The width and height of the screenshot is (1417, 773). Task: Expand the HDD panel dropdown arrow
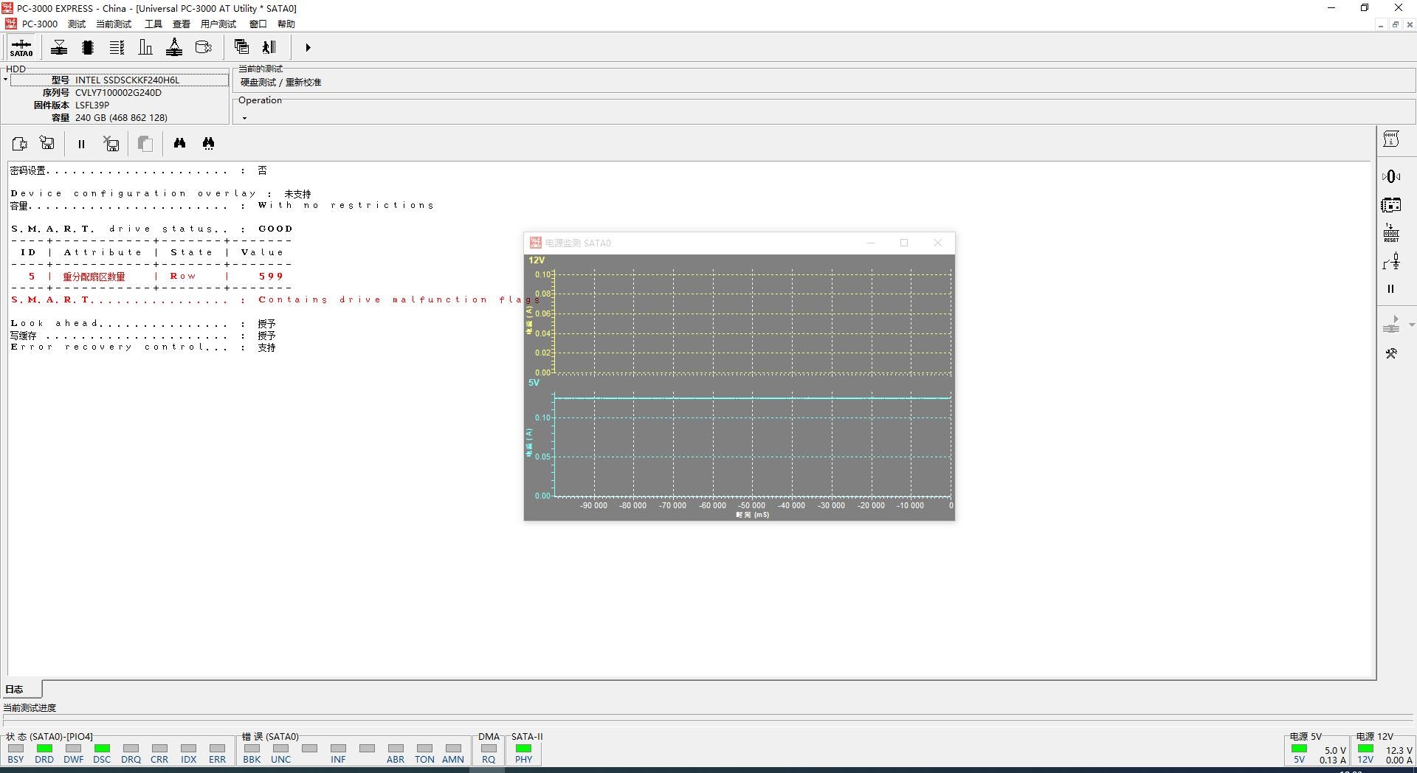pos(5,80)
